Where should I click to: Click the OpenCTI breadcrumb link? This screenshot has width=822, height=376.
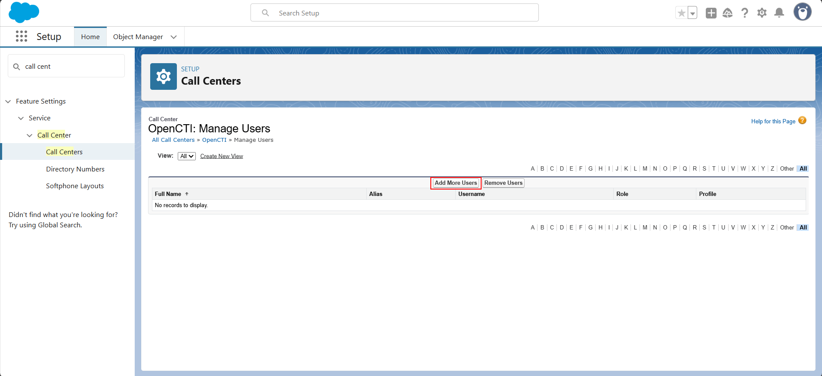pyautogui.click(x=214, y=140)
